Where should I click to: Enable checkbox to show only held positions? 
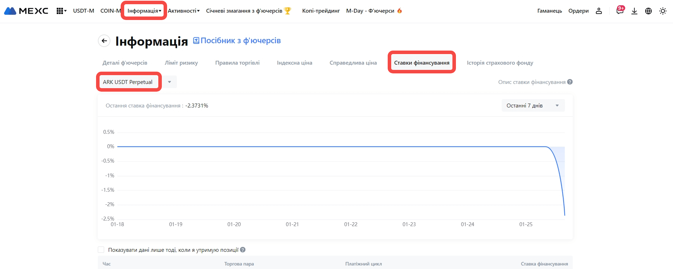click(101, 250)
